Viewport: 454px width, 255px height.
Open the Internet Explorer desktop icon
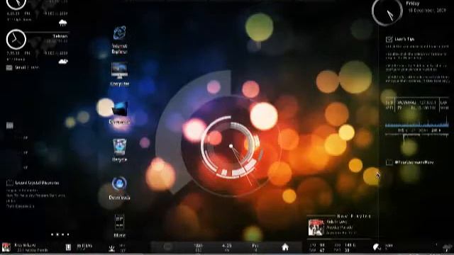(120, 33)
